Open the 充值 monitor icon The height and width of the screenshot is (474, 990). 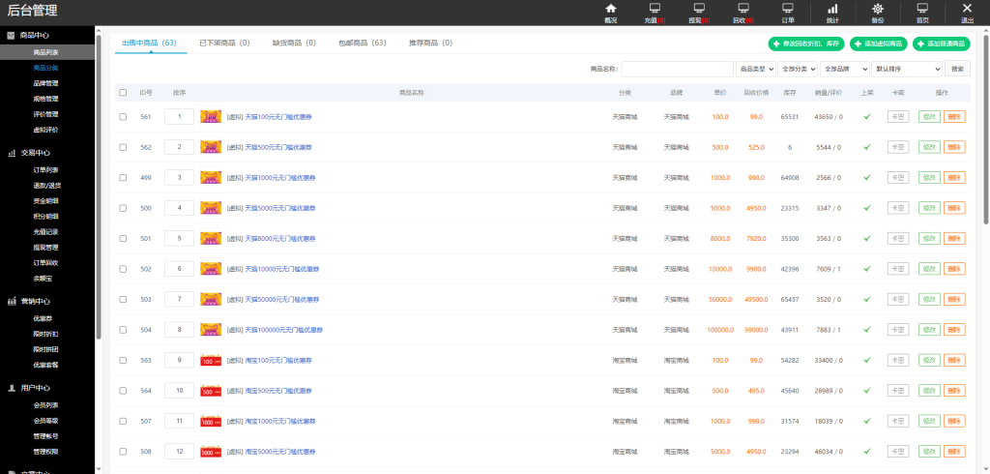point(655,8)
